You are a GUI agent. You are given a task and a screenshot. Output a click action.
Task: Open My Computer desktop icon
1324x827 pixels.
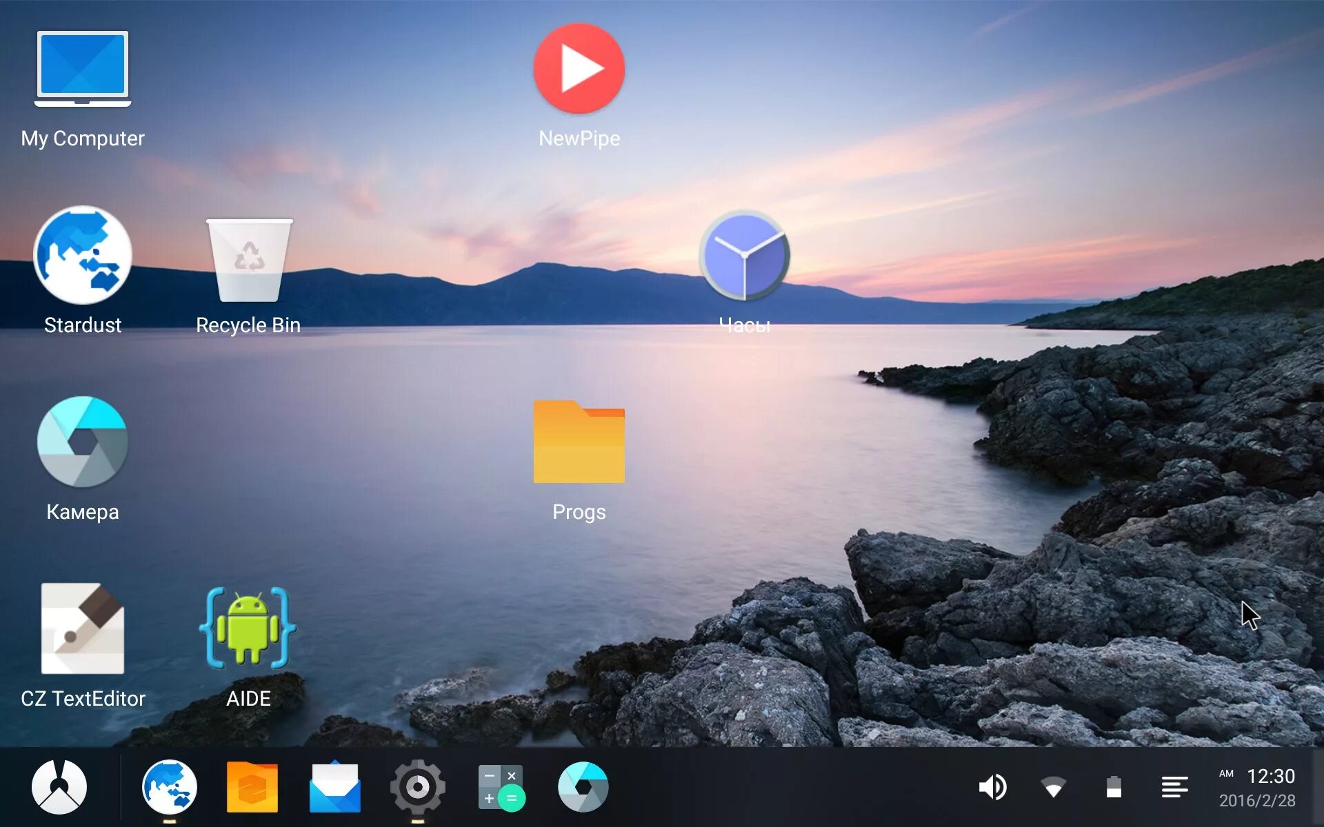(x=83, y=69)
